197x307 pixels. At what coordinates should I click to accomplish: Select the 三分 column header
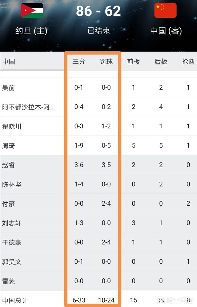tap(79, 62)
